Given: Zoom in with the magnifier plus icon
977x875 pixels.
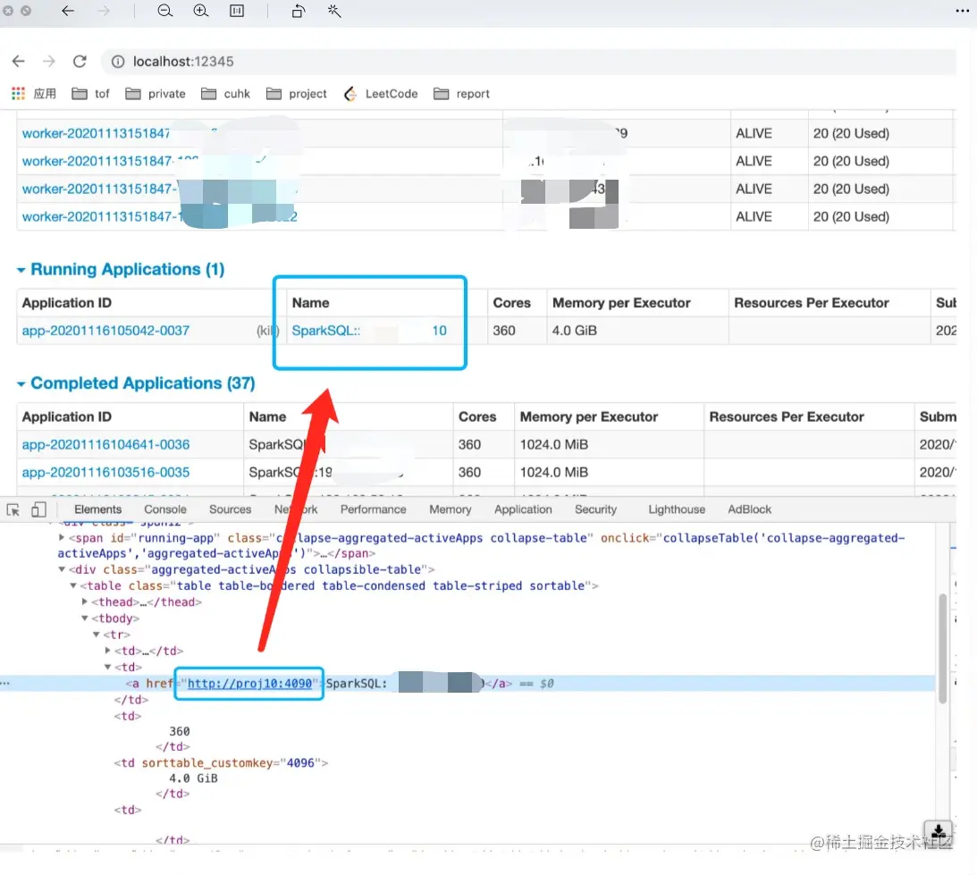Looking at the screenshot, I should [200, 11].
